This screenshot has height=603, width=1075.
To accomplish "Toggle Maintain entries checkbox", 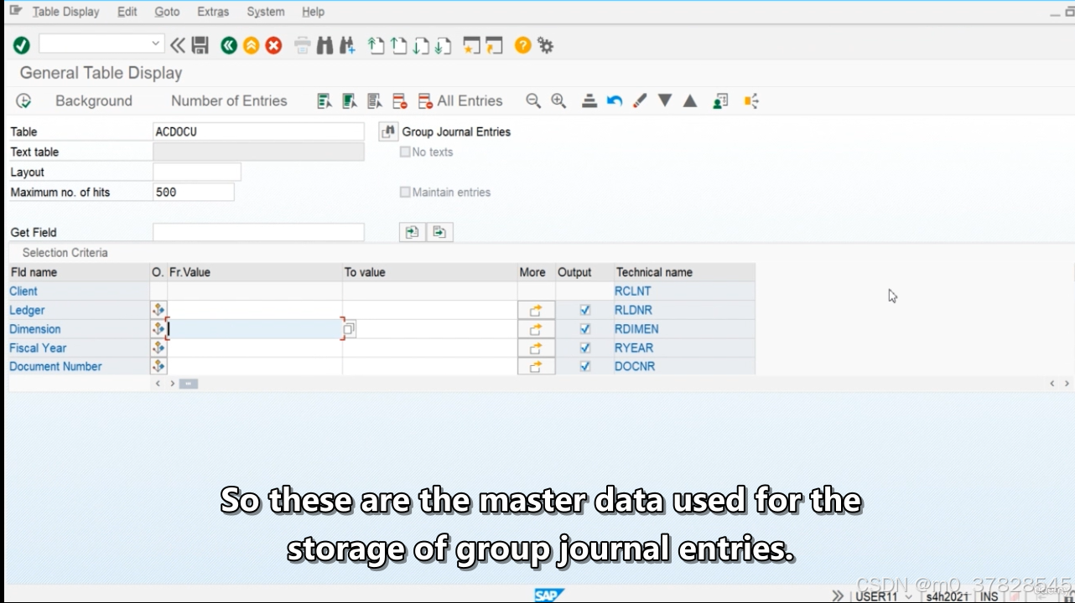I will (405, 192).
